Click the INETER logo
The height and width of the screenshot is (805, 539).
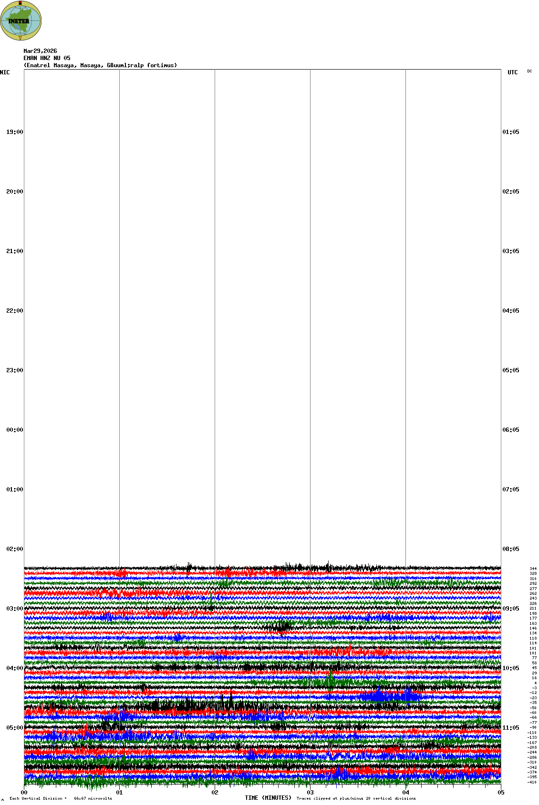pos(21,20)
